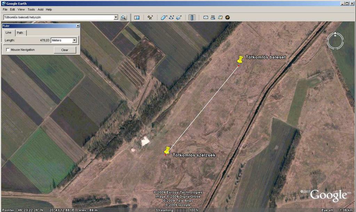Switch to the Line tab in Ruler
The image size is (356, 212).
(x=8, y=33)
